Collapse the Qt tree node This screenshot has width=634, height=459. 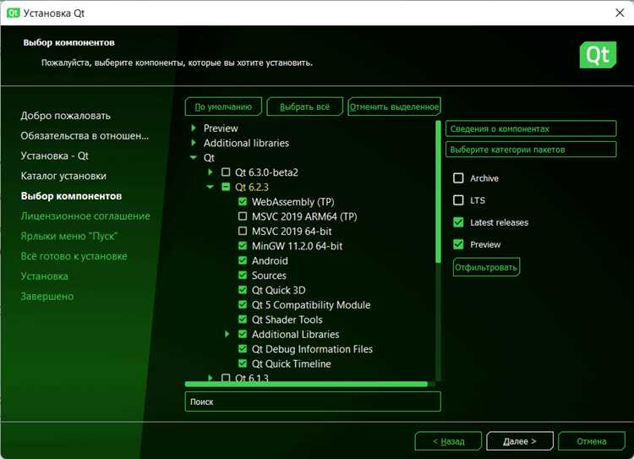(194, 157)
